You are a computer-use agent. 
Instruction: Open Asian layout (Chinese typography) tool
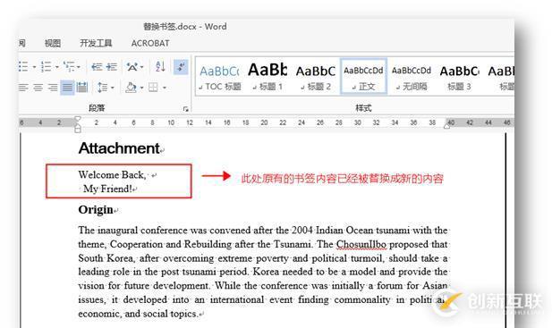point(132,66)
